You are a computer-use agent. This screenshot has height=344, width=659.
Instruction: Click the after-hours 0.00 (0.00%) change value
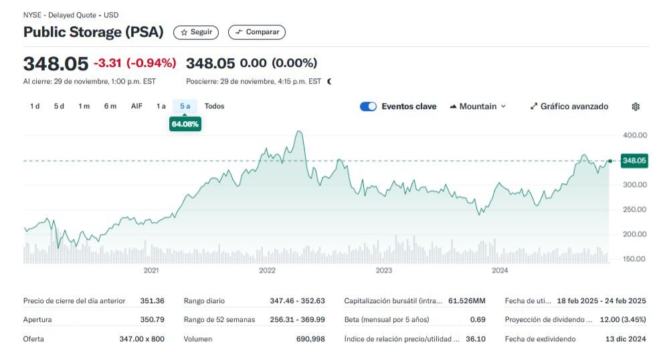tap(278, 63)
